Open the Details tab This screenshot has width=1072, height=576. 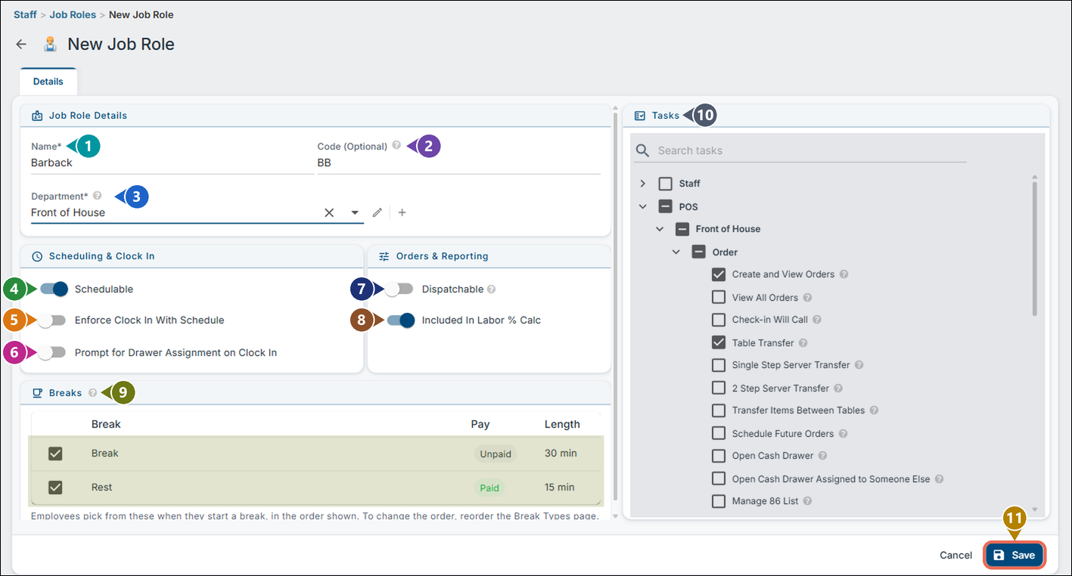(x=48, y=82)
